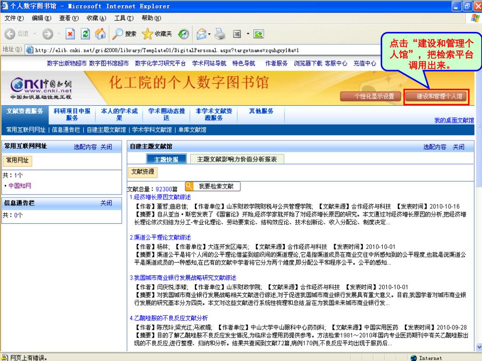This screenshot has height=361, width=482.
Task: Click the Home page icon
Action: [x=100, y=34]
